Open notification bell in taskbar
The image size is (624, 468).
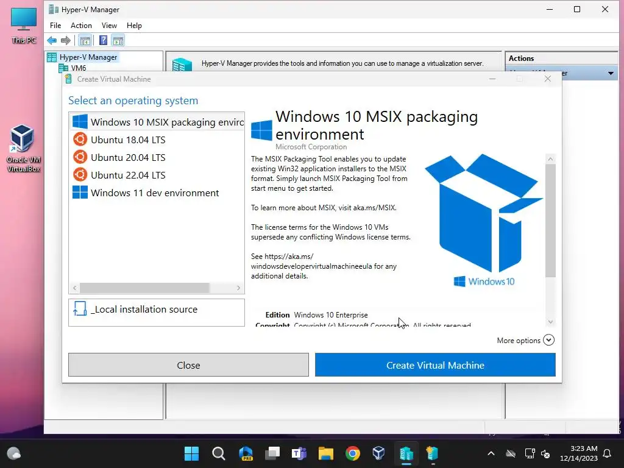coord(608,453)
